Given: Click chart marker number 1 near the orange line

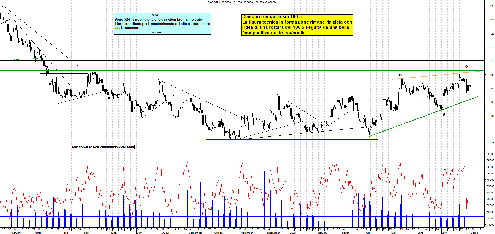Looking at the screenshot, I should pos(400,75).
